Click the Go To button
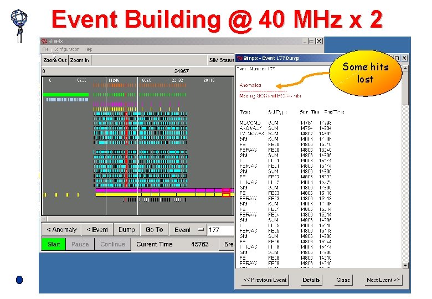The width and height of the screenshot is (432, 299). click(x=154, y=230)
